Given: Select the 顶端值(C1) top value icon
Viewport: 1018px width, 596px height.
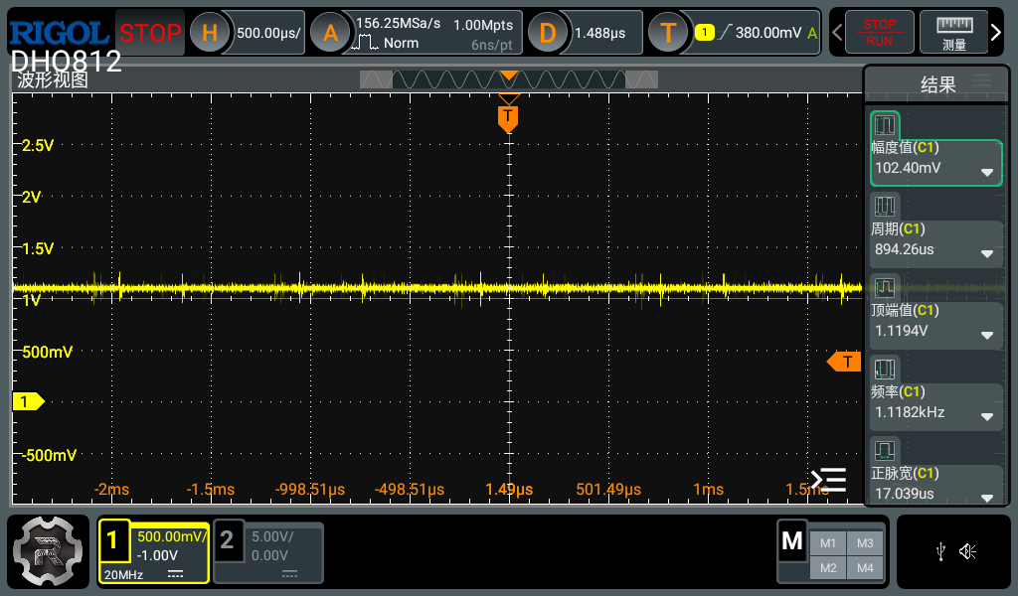Looking at the screenshot, I should 884,287.
